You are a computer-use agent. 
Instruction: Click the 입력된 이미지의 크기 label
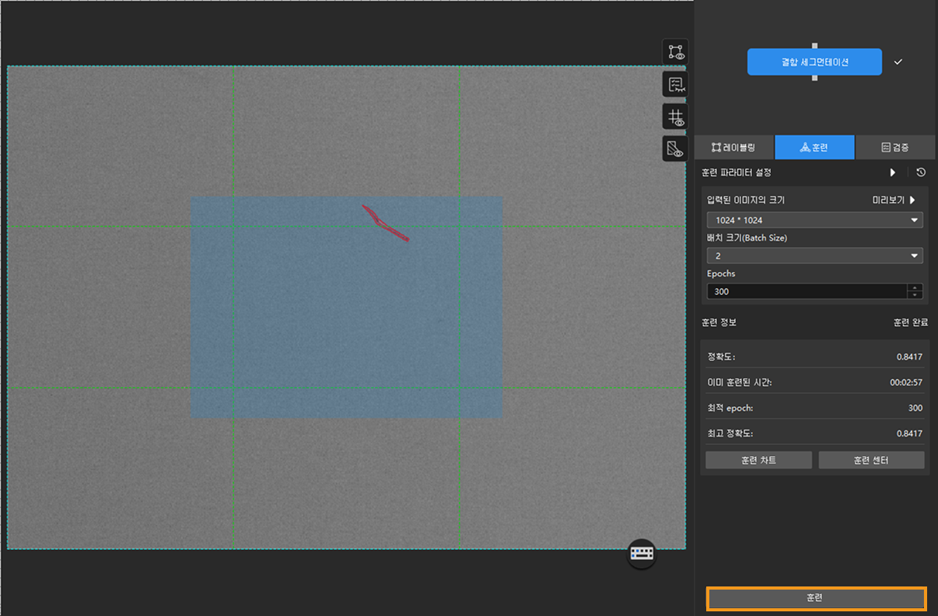tap(746, 200)
